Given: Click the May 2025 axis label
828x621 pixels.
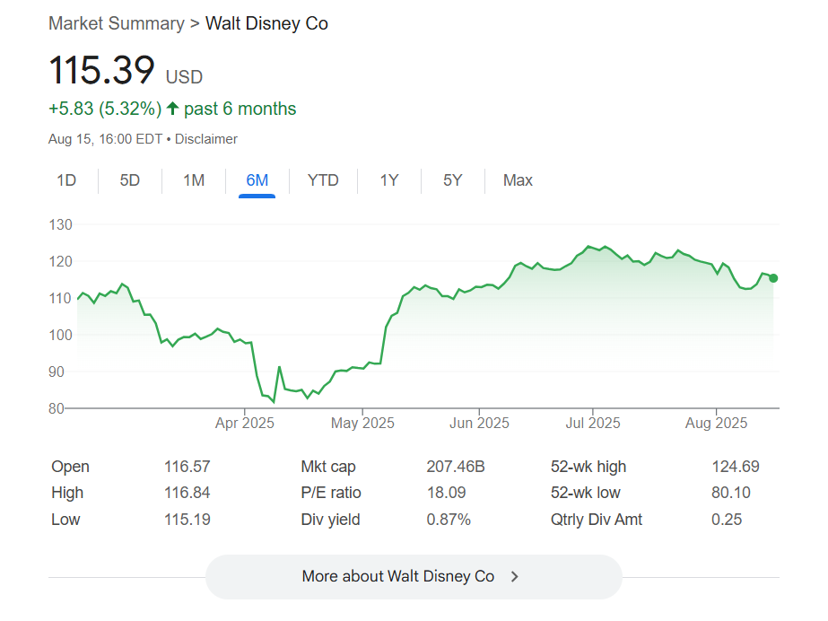Looking at the screenshot, I should [362, 423].
